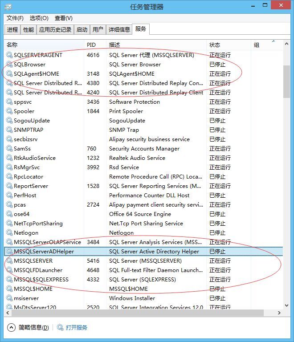The width and height of the screenshot is (294, 342).
Task: Click the service icon next to sppsvc
Action: pyautogui.click(x=9, y=102)
